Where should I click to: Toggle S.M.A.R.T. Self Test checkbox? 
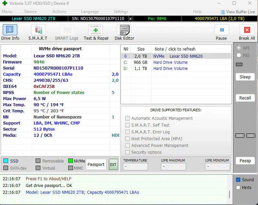[x=127, y=125]
